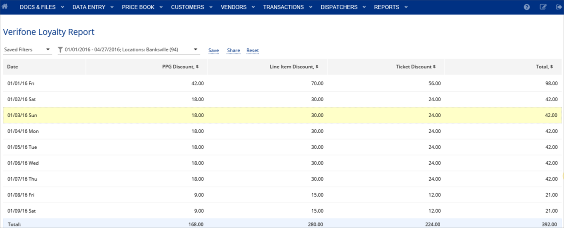Screen dimensions: 564x228
Task: Click Total value 98.00
Action: click(x=551, y=83)
